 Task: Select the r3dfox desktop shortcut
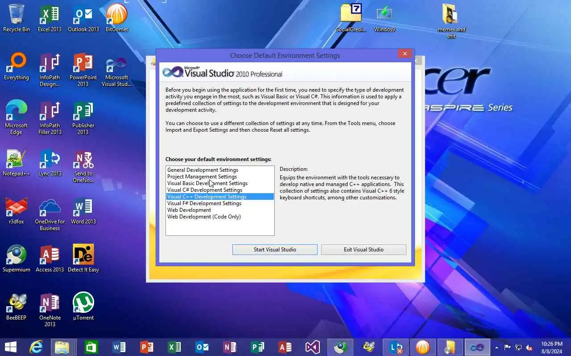(17, 210)
